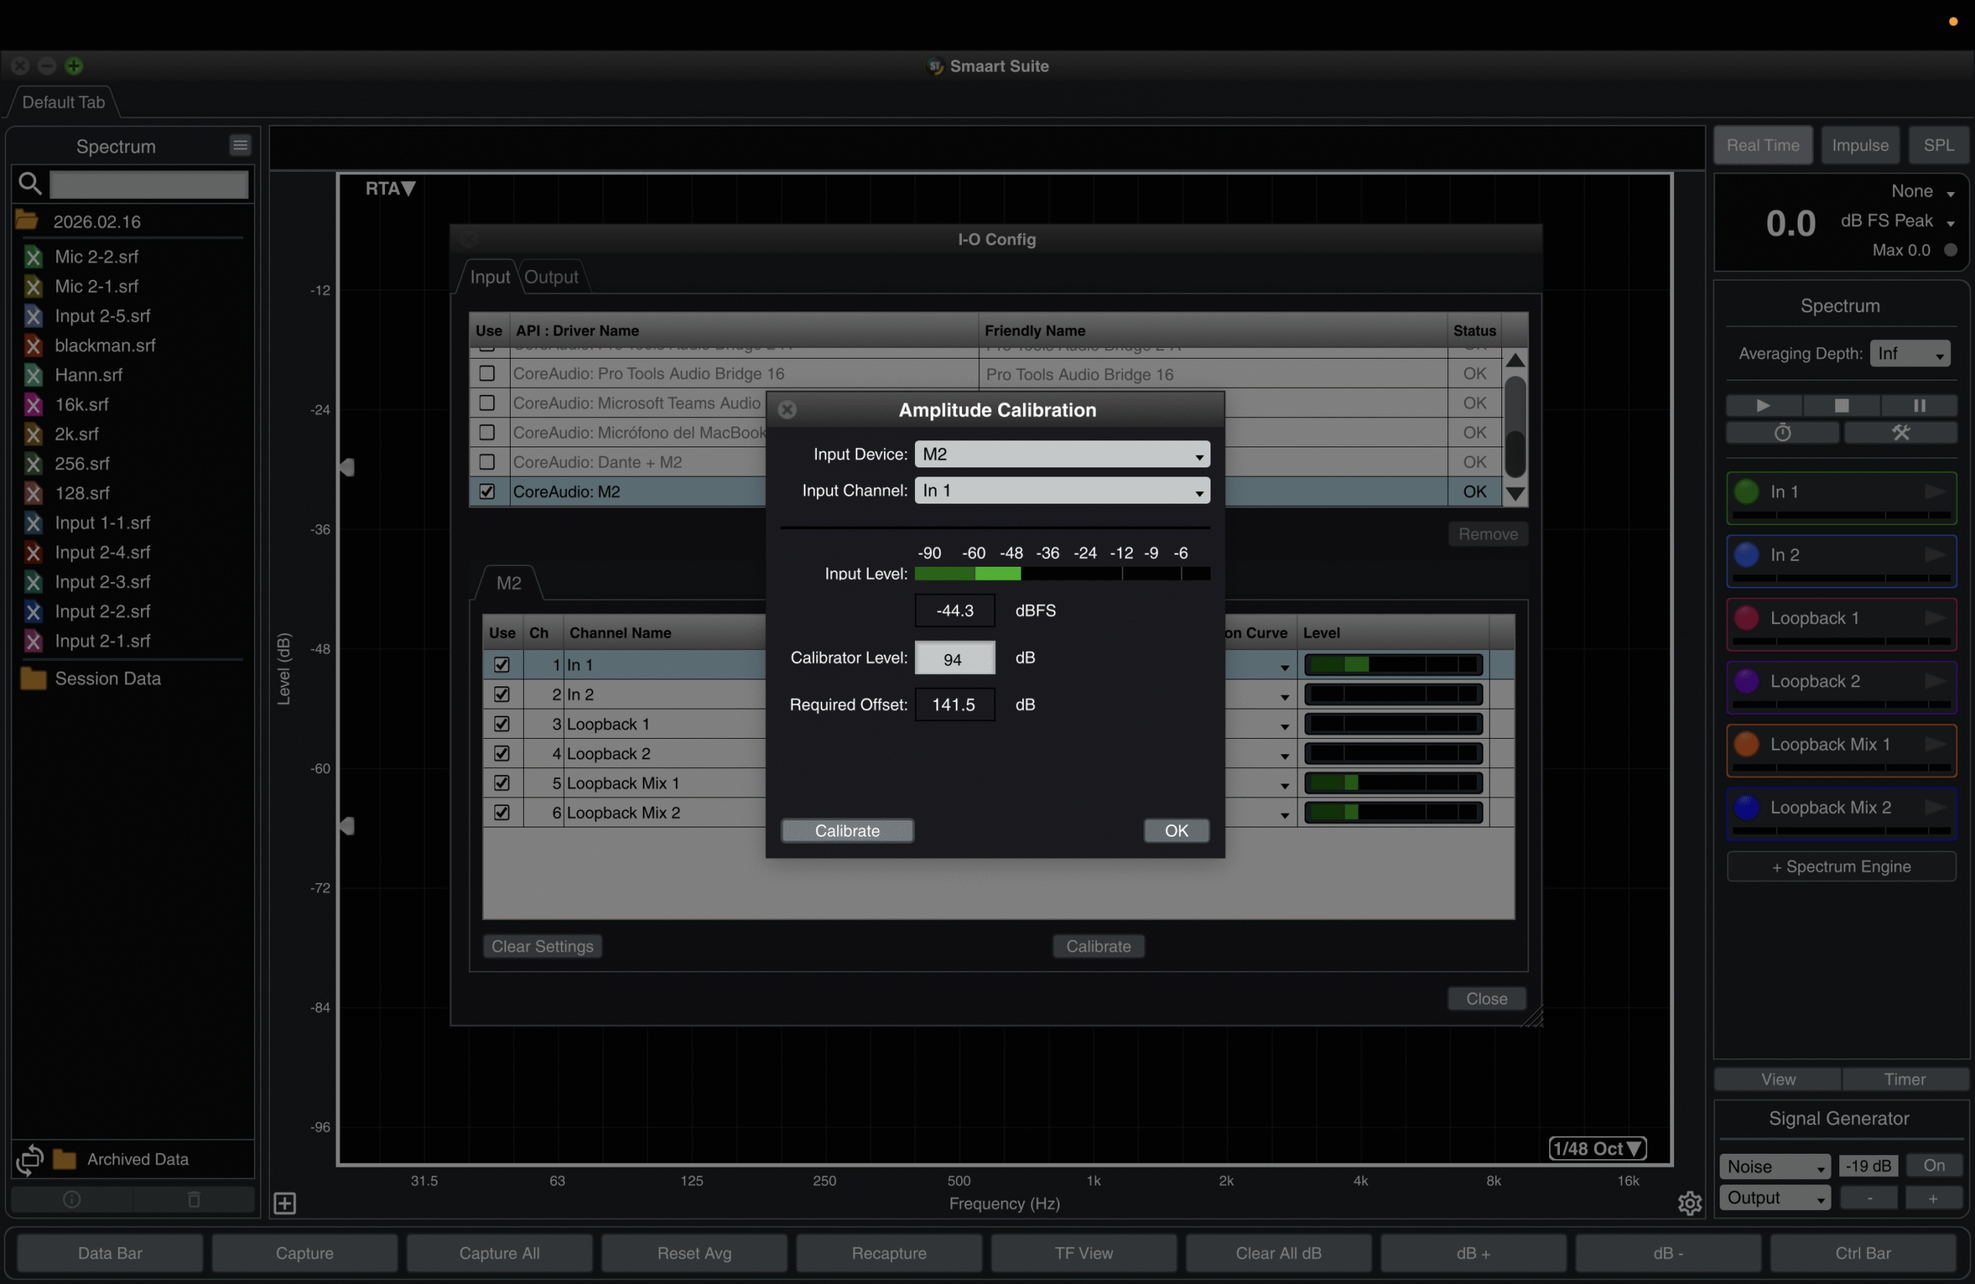The image size is (1975, 1284).
Task: Click OK in Amplitude Calibration dialog
Action: pos(1176,831)
